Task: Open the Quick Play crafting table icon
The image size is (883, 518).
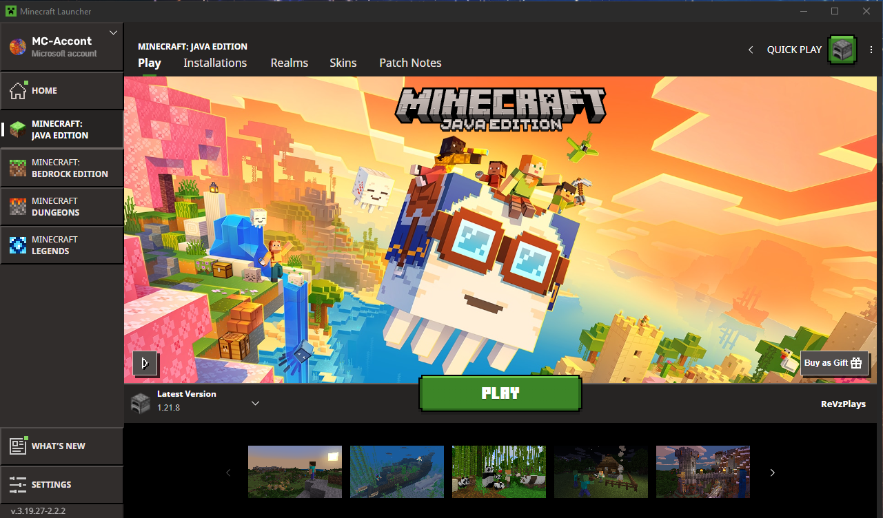Action: [842, 50]
